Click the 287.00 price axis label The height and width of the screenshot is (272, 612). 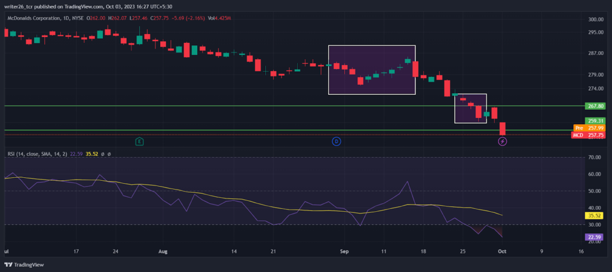pos(595,54)
